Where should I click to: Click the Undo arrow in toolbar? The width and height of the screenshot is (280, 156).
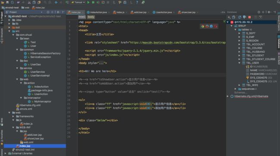click(18, 3)
